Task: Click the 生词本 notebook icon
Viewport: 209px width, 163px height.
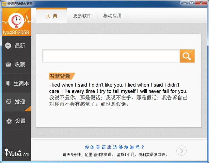Action: [8, 84]
